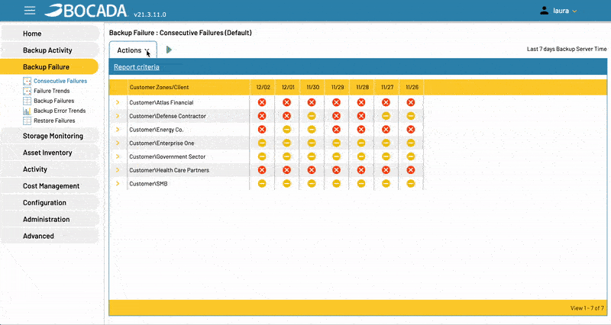Click the Backup Failures report icon
This screenshot has width=611, height=325.
27,101
